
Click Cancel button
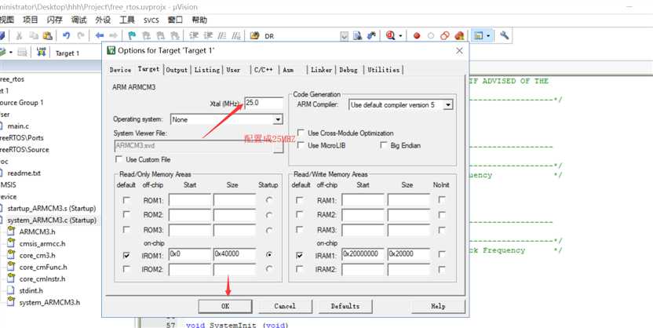click(x=285, y=306)
